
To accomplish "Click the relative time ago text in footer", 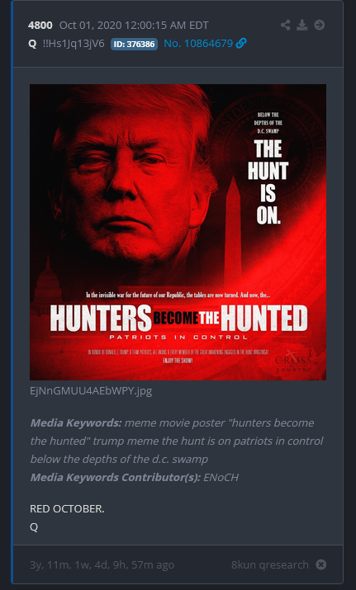I will click(x=102, y=564).
